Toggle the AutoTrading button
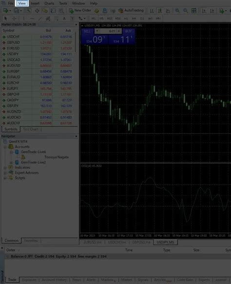This screenshot has width=231, height=284. [131, 11]
